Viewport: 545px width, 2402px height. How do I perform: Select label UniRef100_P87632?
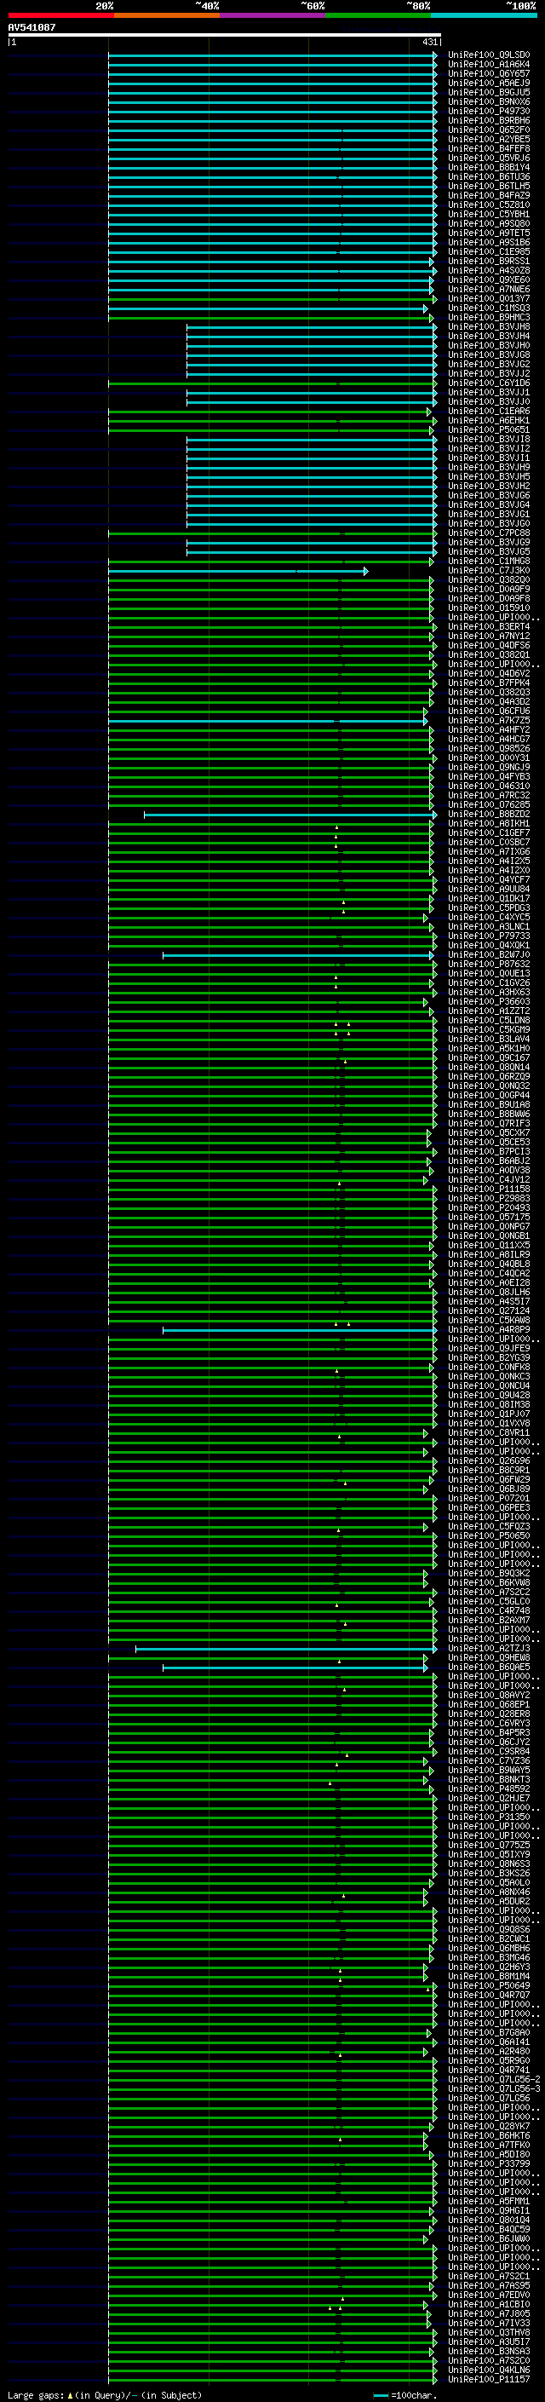pos(488,965)
